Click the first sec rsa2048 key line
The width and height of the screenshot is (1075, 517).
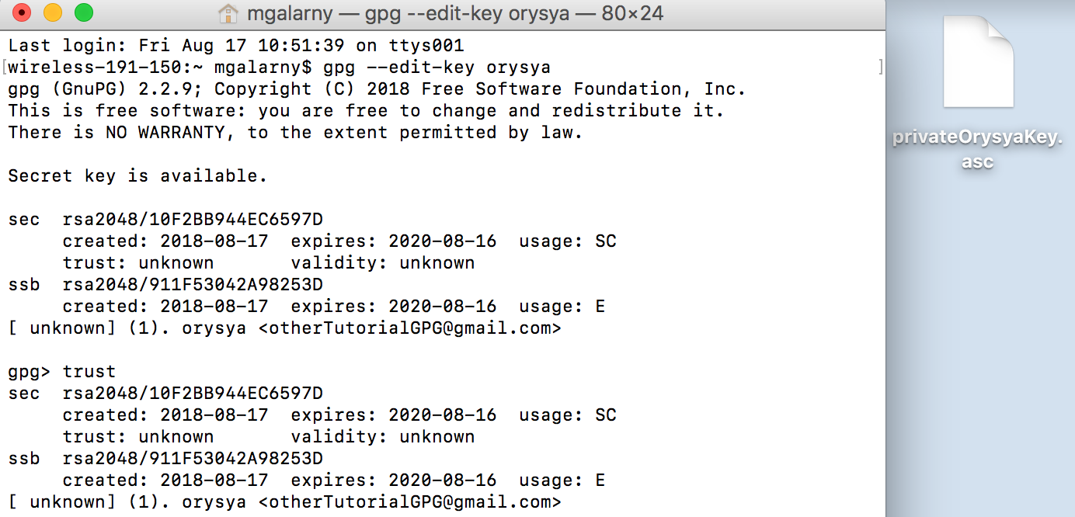(x=165, y=219)
